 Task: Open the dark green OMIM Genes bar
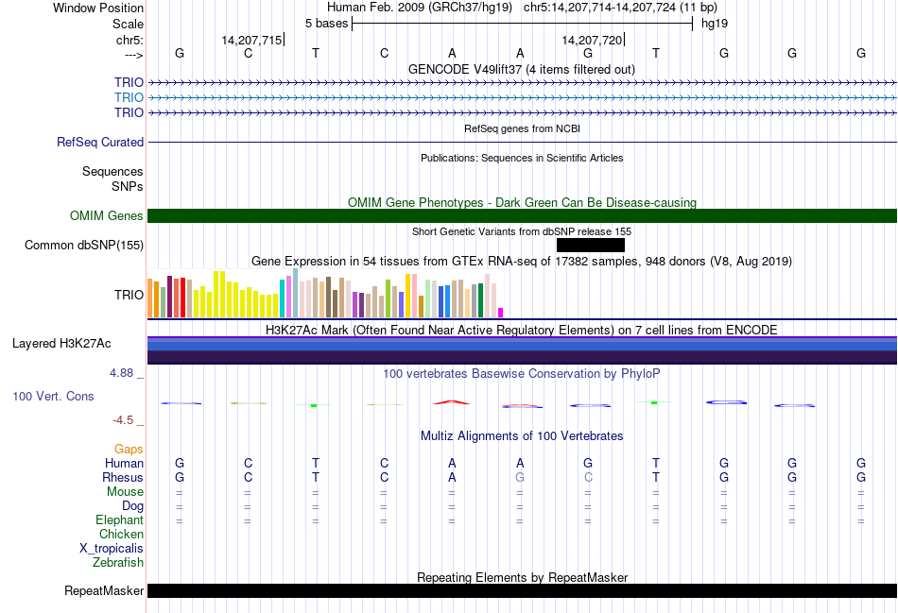(x=522, y=215)
